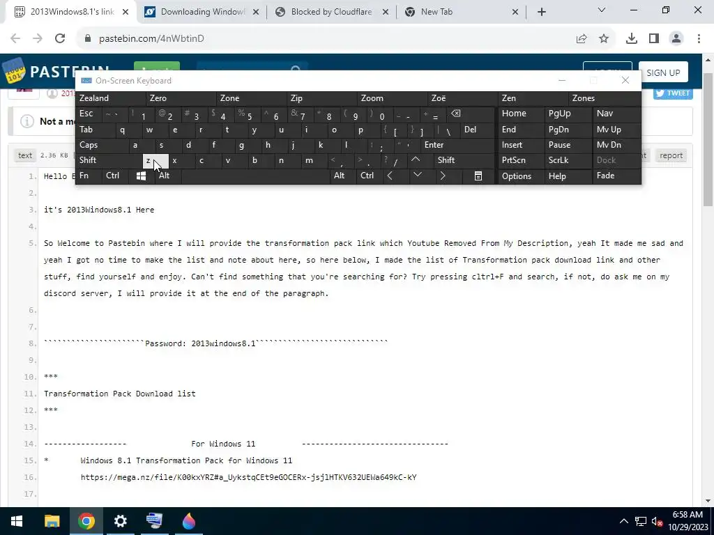Viewport: 714px width, 535px height.
Task: Click the left arrow key
Action: (390, 176)
